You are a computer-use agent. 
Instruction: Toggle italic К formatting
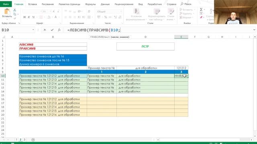coord(29,17)
